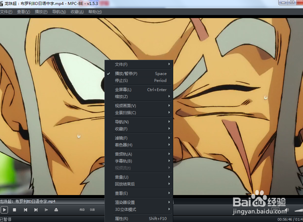Click the MPC-BE app icon in the title bar

[1, 4]
